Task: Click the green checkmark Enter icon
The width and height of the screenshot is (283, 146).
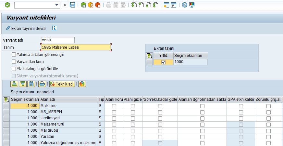Action: click(7, 5)
